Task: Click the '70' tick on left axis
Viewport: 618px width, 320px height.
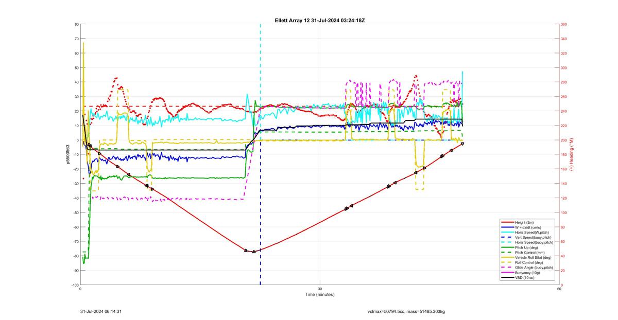Action: point(76,39)
